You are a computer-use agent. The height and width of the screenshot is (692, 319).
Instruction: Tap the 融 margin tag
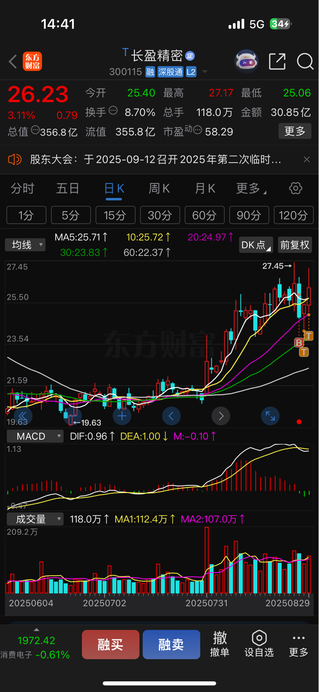(150, 72)
